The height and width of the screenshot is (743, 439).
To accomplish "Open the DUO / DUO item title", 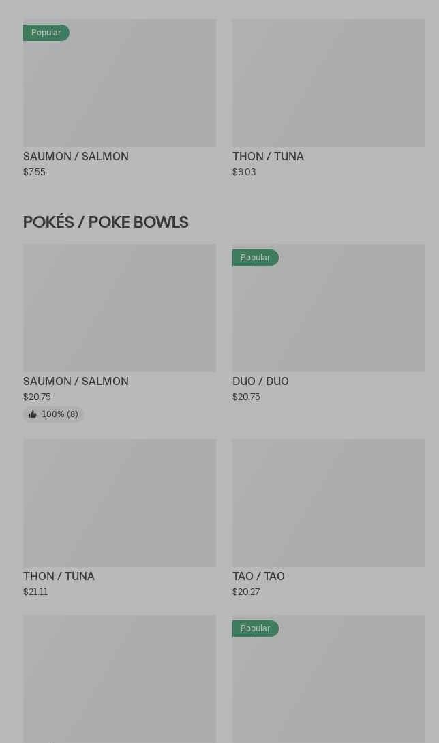I will [260, 381].
